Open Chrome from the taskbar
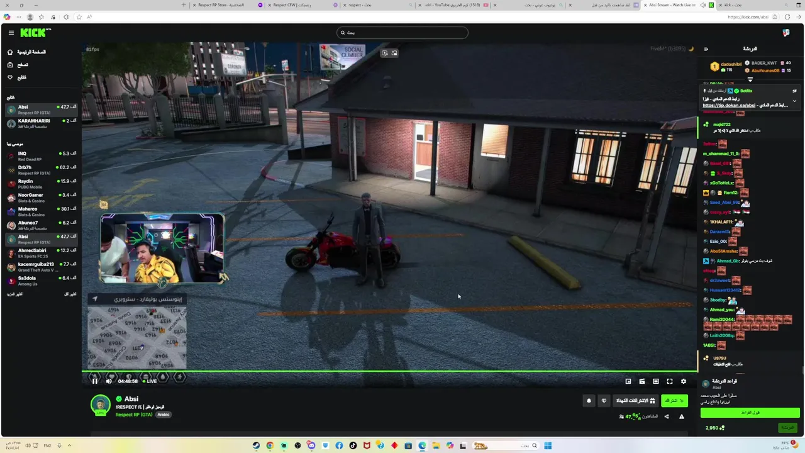Viewport: 805px width, 453px height. 270,445
